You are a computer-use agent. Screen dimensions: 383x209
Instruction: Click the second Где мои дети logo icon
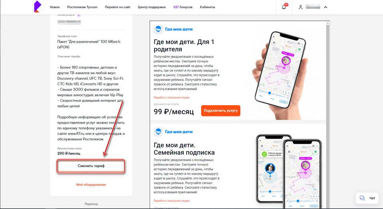(x=158, y=132)
